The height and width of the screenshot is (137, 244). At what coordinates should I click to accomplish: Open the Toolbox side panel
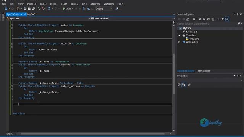[x=3, y=17]
